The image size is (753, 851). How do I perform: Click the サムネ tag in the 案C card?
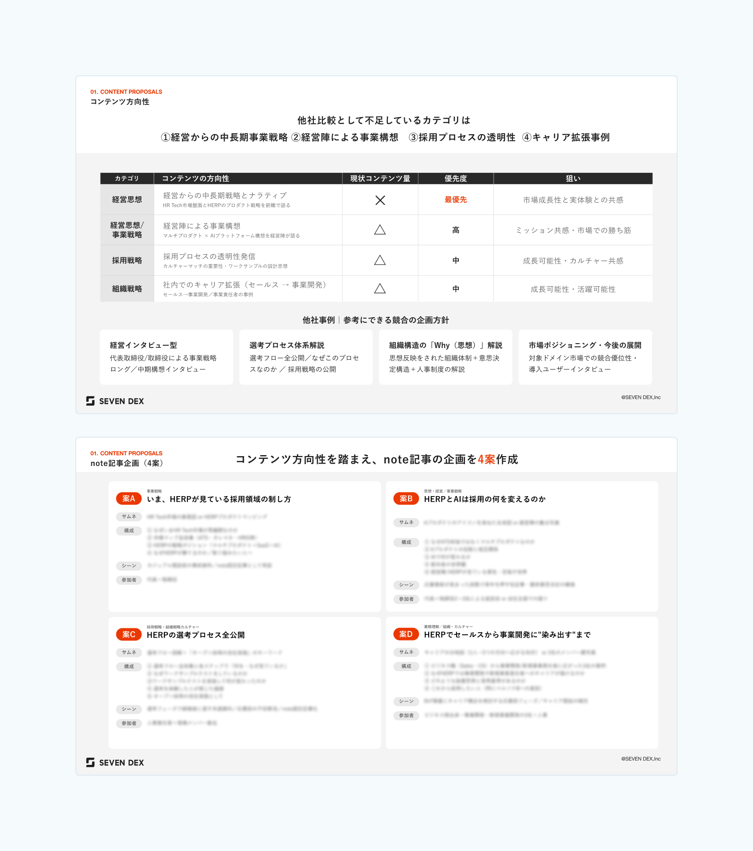(x=129, y=652)
